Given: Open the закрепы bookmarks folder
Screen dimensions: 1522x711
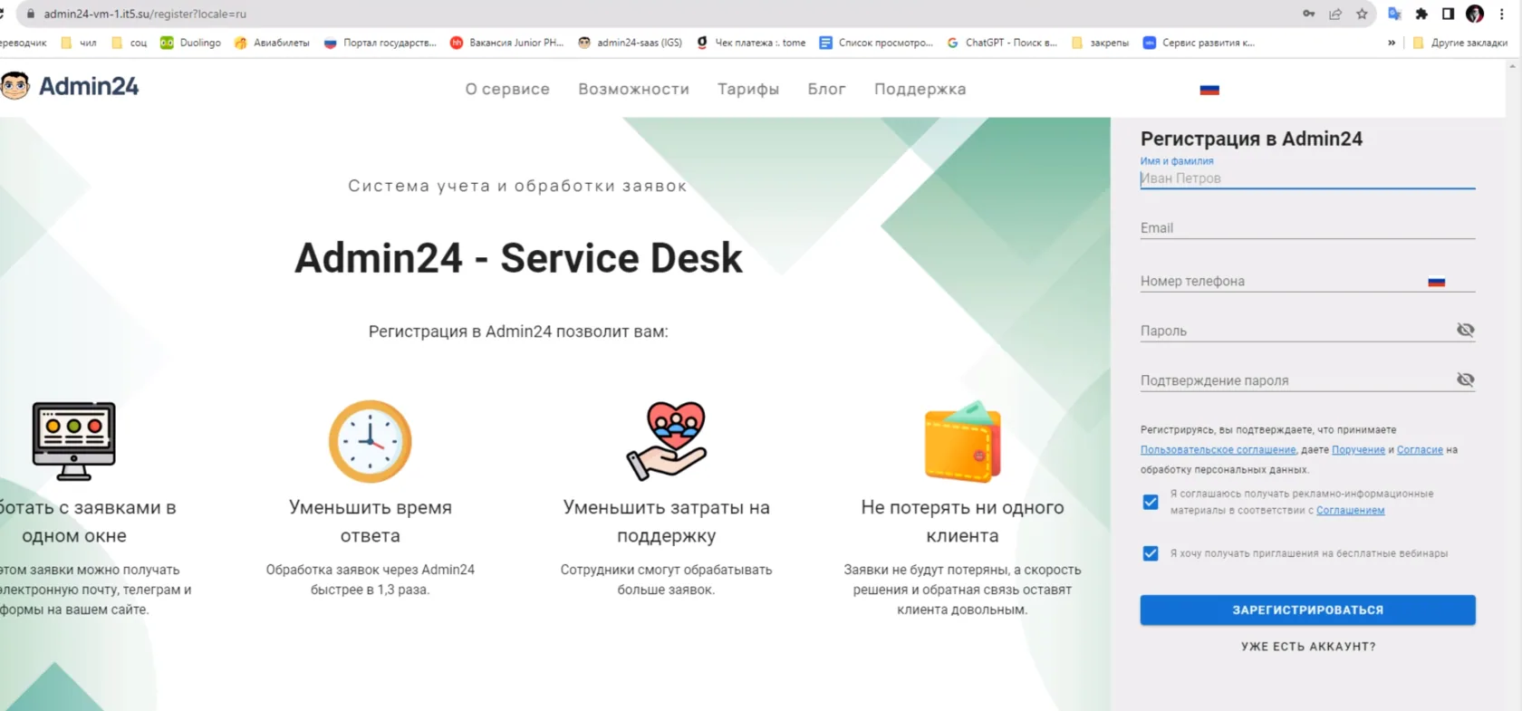Looking at the screenshot, I should pos(1100,43).
